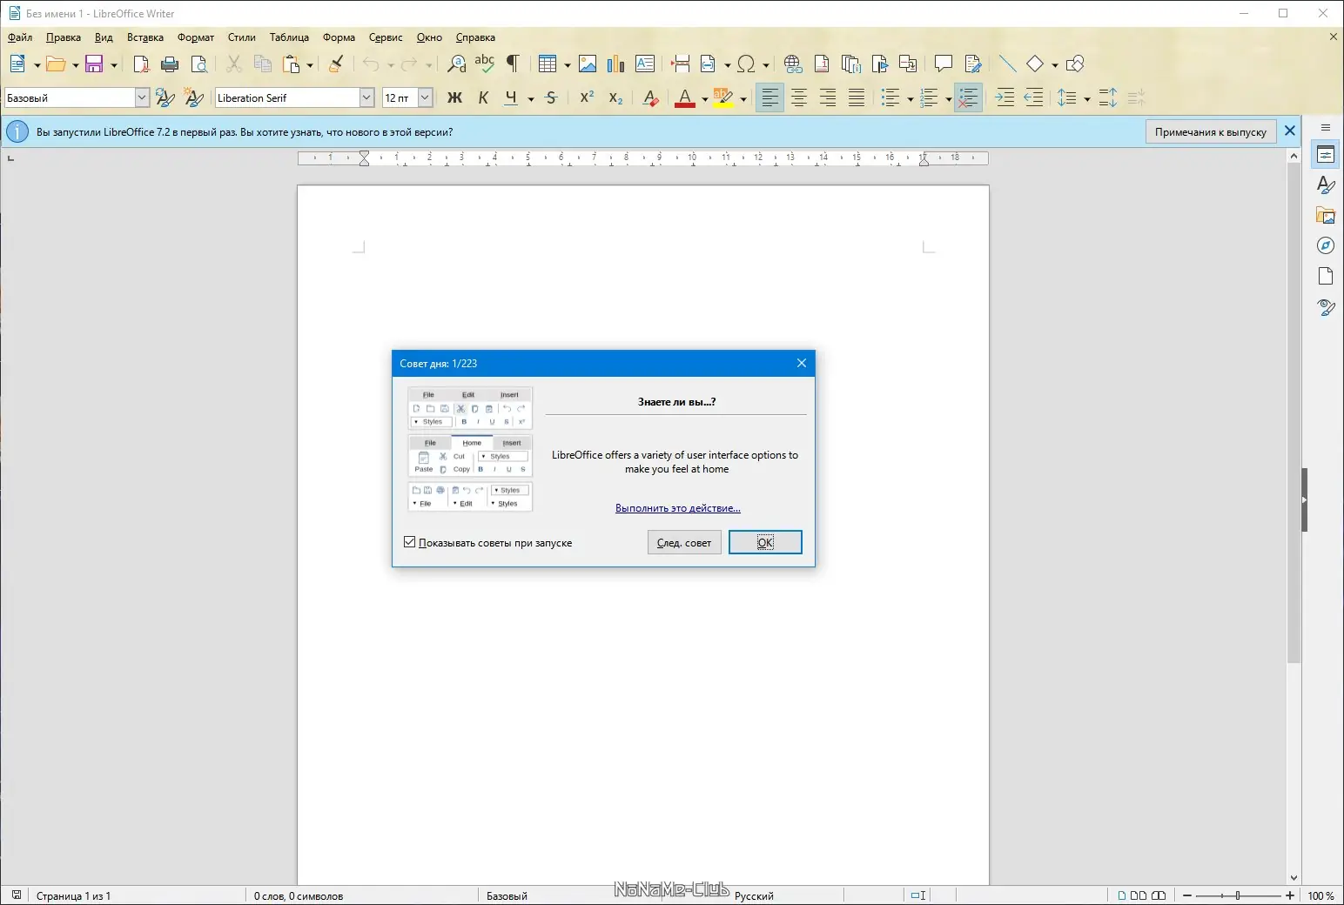The image size is (1344, 905).
Task: Click the Clear Direct Formatting icon
Action: coord(650,98)
